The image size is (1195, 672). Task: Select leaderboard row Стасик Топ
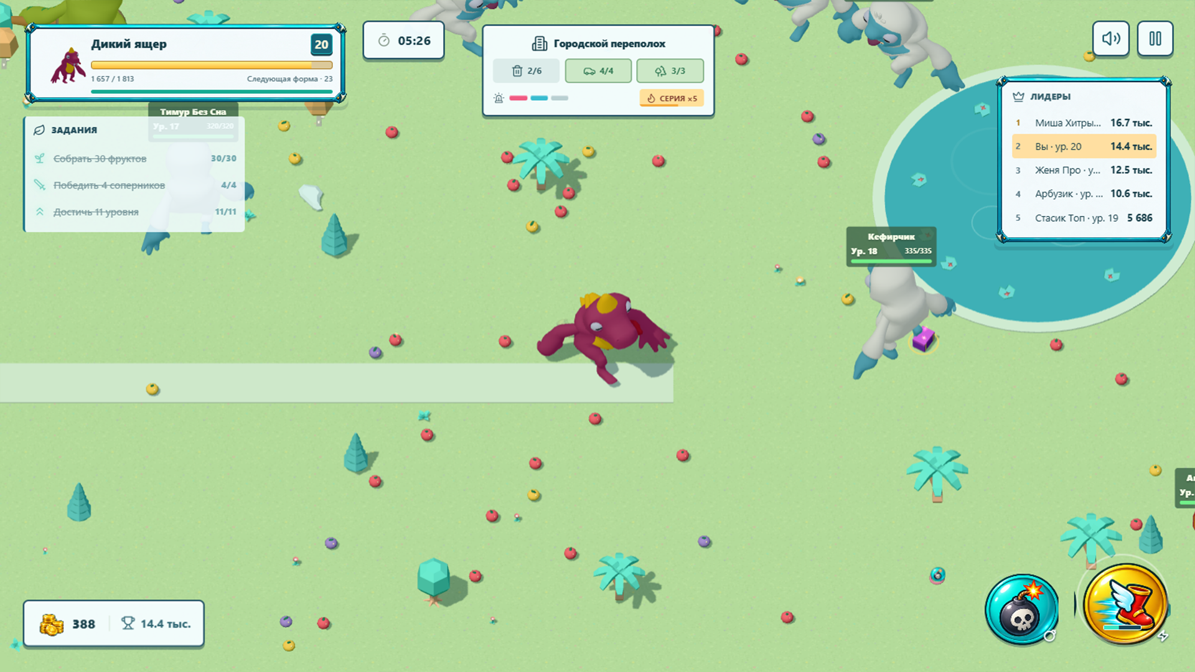point(1084,218)
